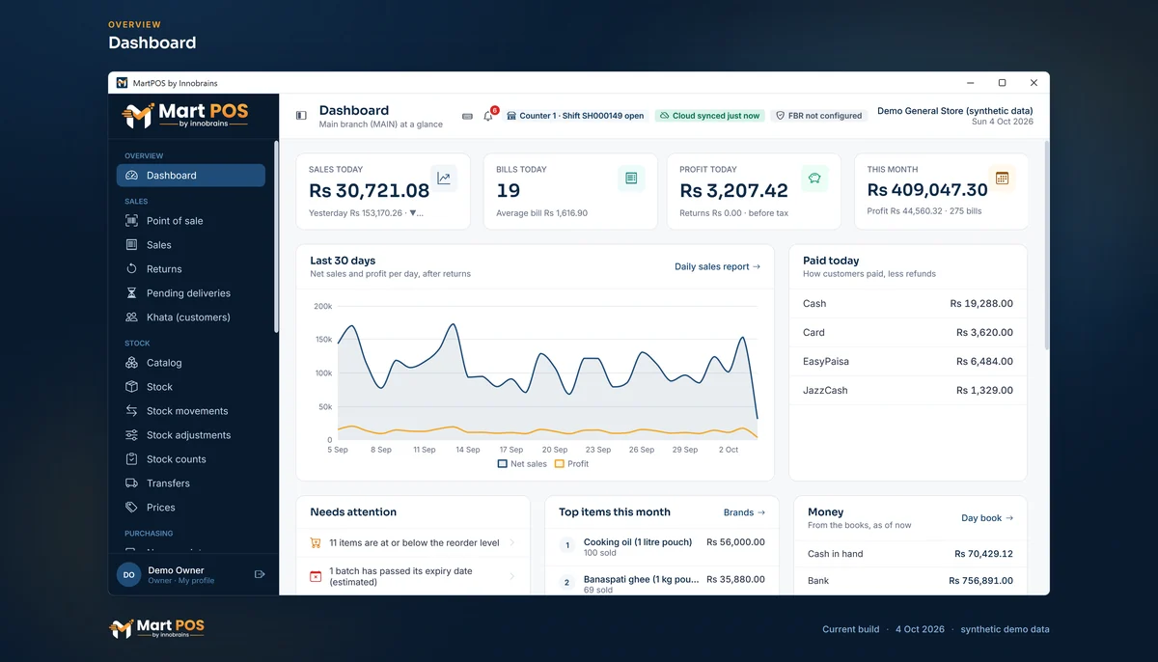Click the main dashboard vertical scrollbar
The width and height of the screenshot is (1158, 662).
coord(1046,246)
